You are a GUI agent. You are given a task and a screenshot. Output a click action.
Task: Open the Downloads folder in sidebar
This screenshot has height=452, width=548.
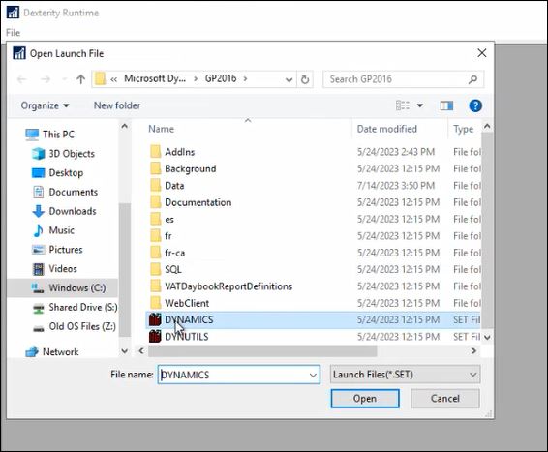73,211
